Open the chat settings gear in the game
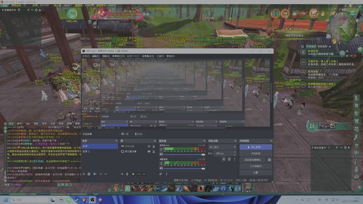This screenshot has height=204, width=363. pyautogui.click(x=5, y=124)
